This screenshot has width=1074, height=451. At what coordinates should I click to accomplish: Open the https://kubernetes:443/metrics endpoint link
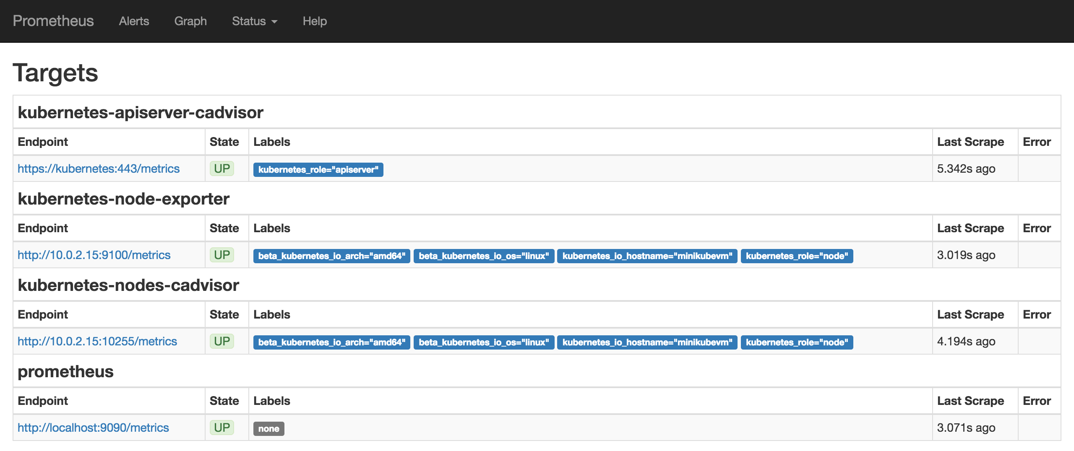(x=99, y=168)
